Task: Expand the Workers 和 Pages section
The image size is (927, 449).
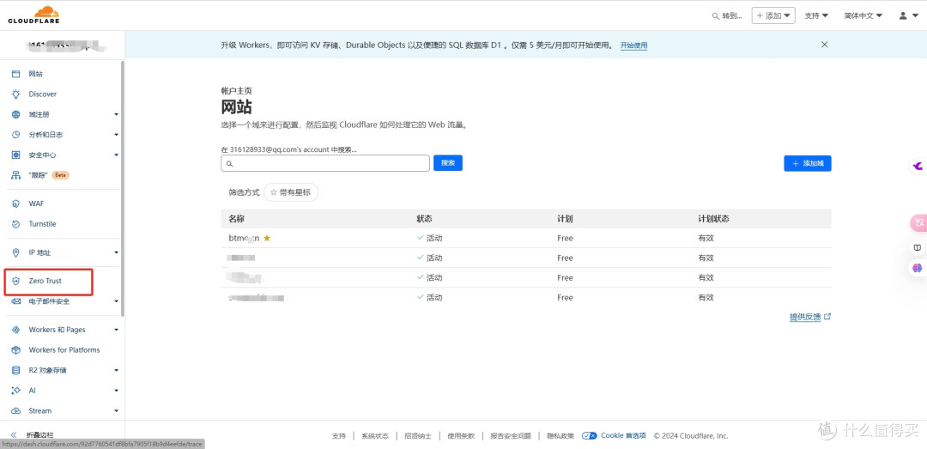Action: pos(117,330)
